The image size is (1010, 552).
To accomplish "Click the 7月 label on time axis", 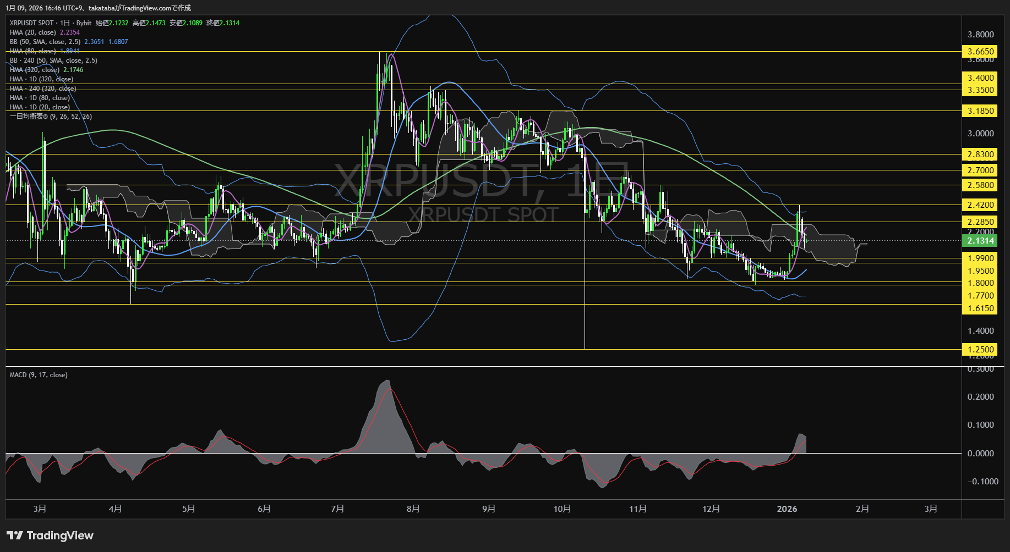I will pos(337,509).
